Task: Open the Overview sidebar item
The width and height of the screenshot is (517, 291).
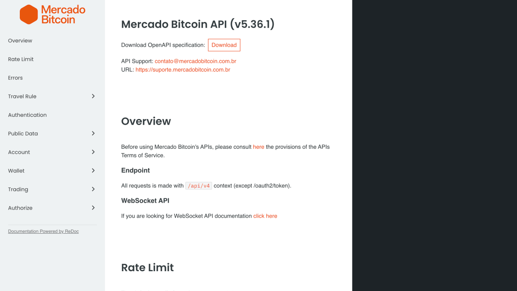Action: click(x=53, y=41)
